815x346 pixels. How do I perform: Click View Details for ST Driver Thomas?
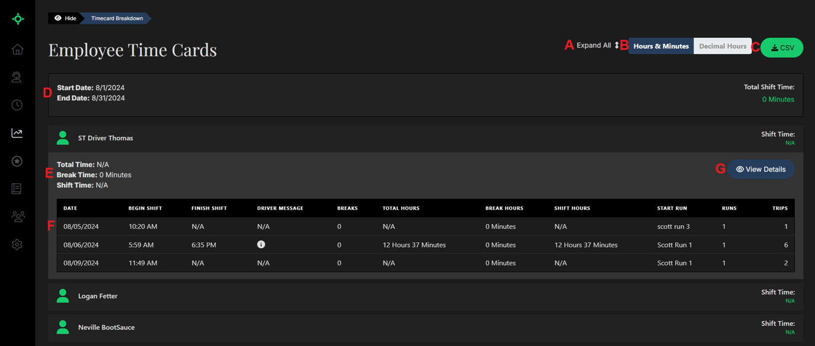click(761, 169)
